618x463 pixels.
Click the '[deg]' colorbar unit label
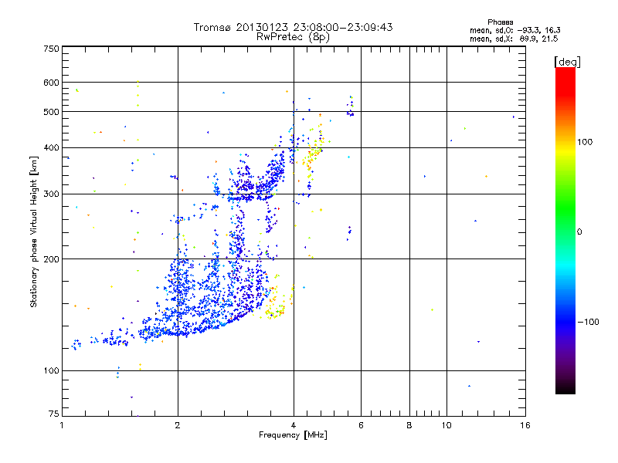tap(567, 62)
